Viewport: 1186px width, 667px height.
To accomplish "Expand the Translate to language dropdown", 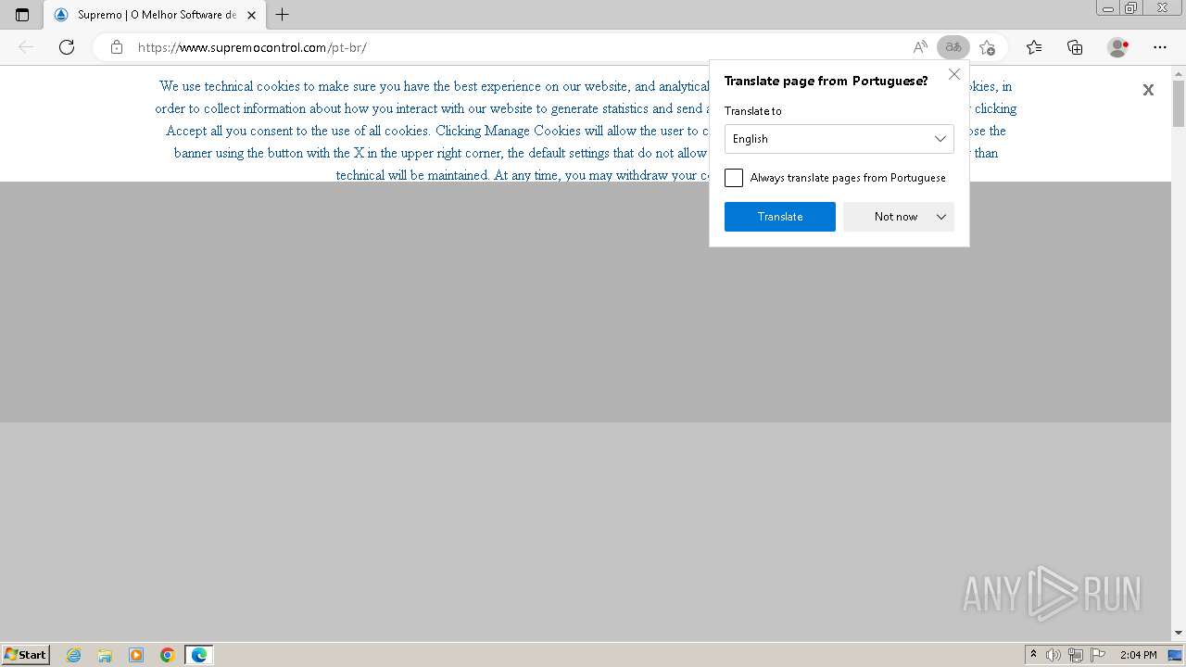I will coord(839,139).
